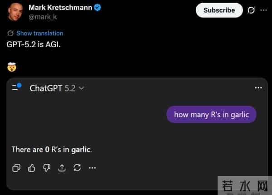Regenerate the ChatGPT response

[x=77, y=168]
